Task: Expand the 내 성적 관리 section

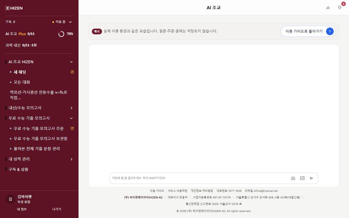Action: [71, 159]
